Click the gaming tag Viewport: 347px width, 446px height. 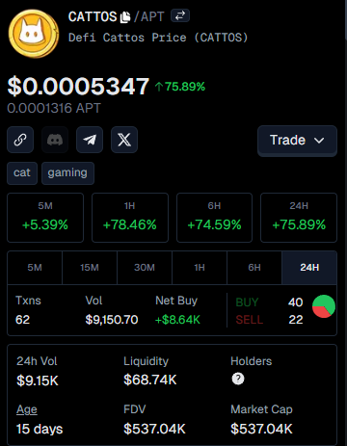(67, 173)
